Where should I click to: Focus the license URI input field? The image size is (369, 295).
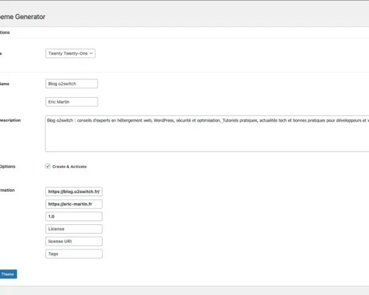click(74, 242)
